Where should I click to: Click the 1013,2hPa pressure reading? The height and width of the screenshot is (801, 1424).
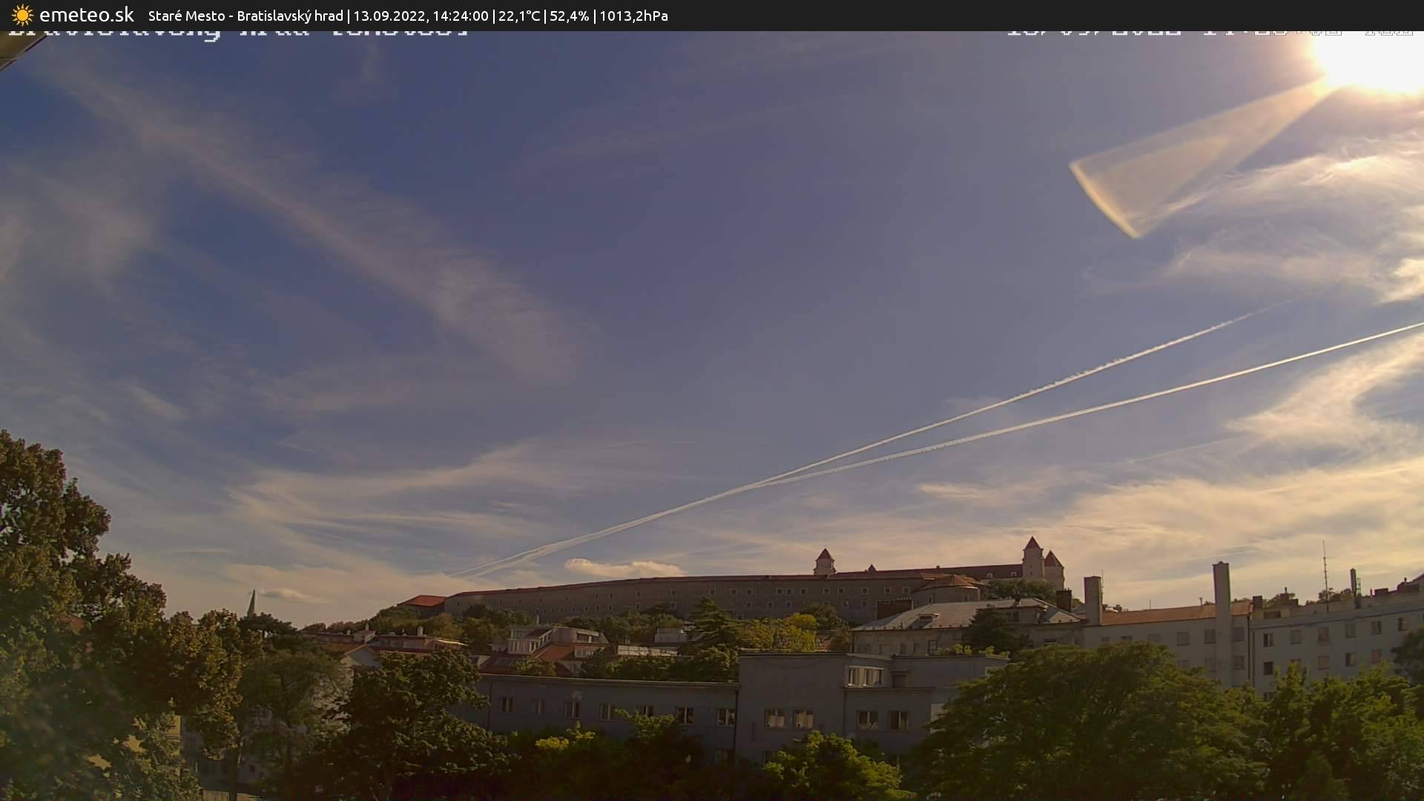(633, 16)
